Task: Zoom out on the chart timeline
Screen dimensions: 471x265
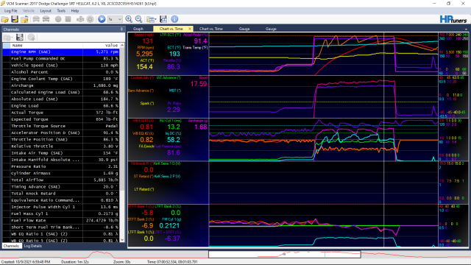Action: coord(139,19)
